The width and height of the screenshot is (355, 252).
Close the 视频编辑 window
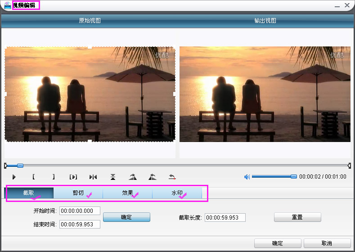tap(347, 5)
